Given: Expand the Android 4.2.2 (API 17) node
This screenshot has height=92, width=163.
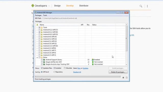Looking at the screenshot, I should click(37, 30).
